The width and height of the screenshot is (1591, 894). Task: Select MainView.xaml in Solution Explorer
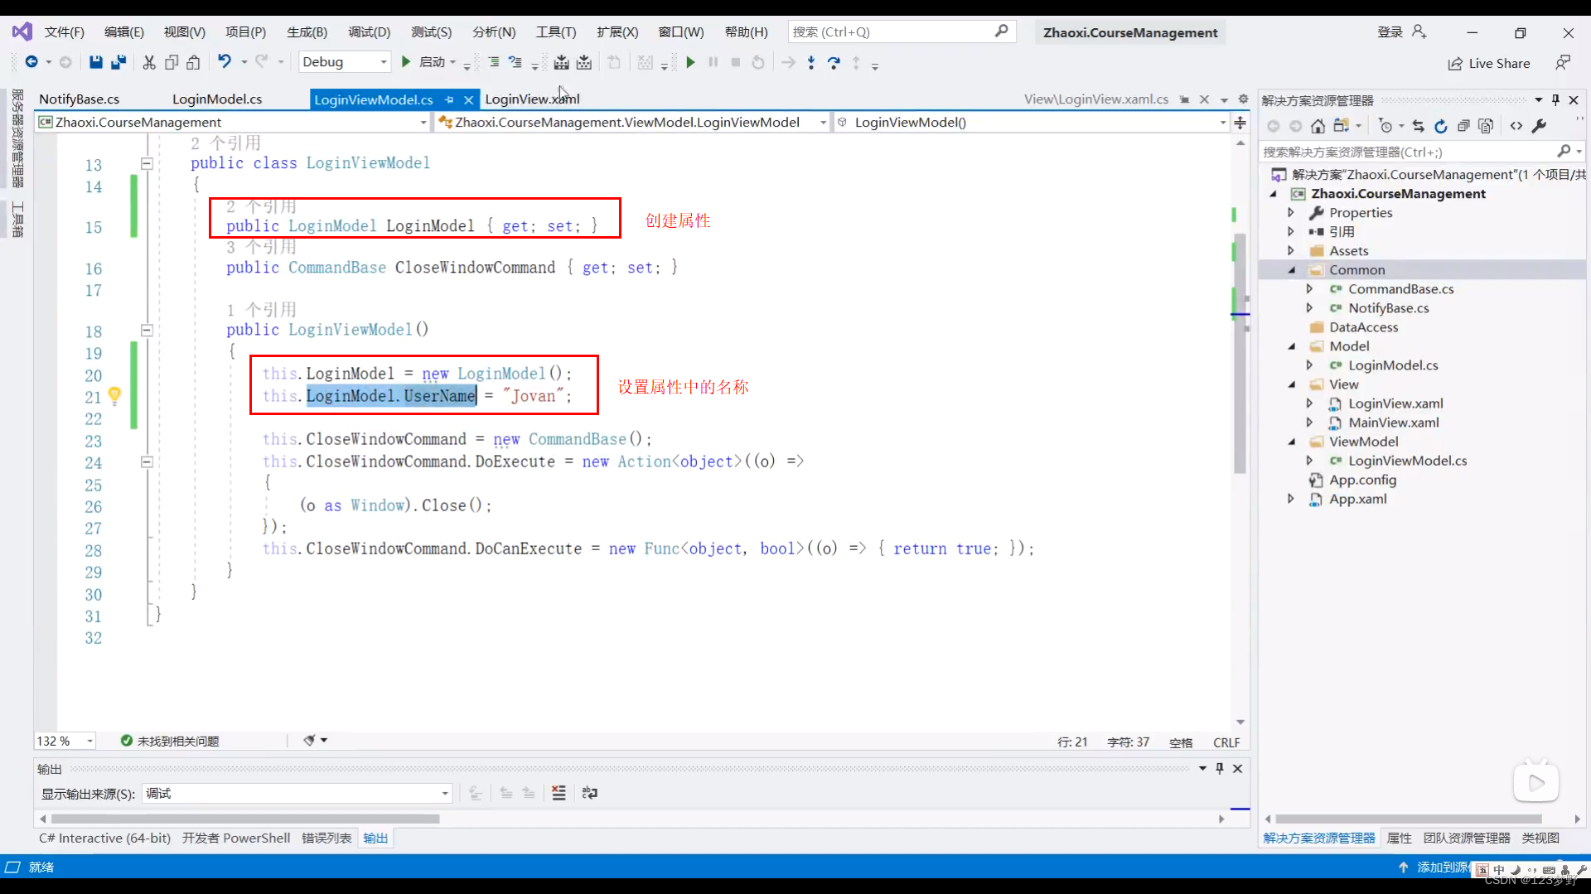click(1394, 423)
